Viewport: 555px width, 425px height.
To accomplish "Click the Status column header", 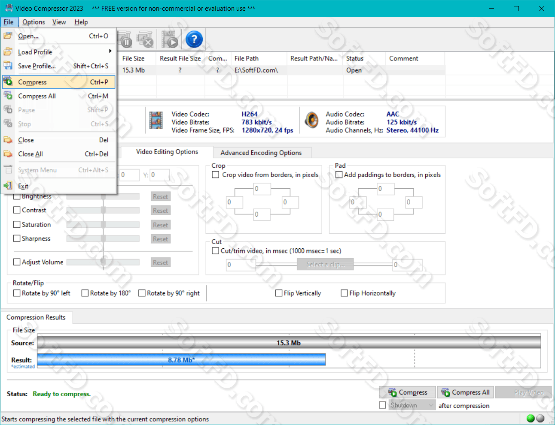I will coord(365,58).
